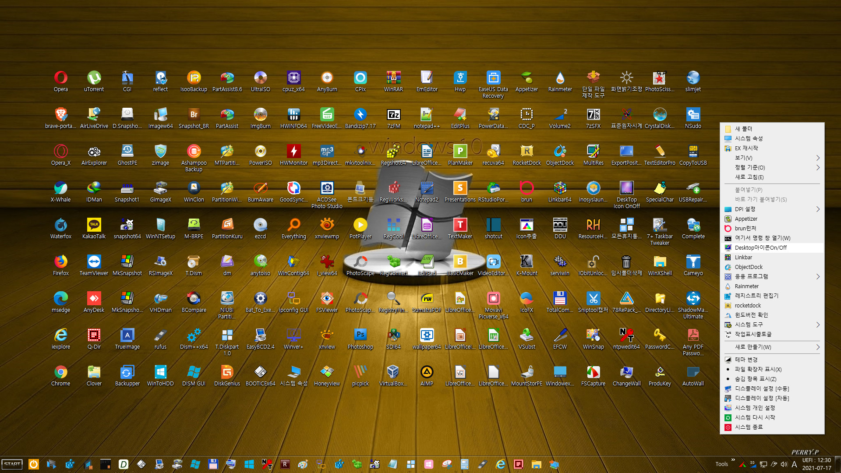Image resolution: width=841 pixels, height=473 pixels.
Task: Toggle Desktop아이콘On/Off menu entry
Action: click(x=772, y=247)
